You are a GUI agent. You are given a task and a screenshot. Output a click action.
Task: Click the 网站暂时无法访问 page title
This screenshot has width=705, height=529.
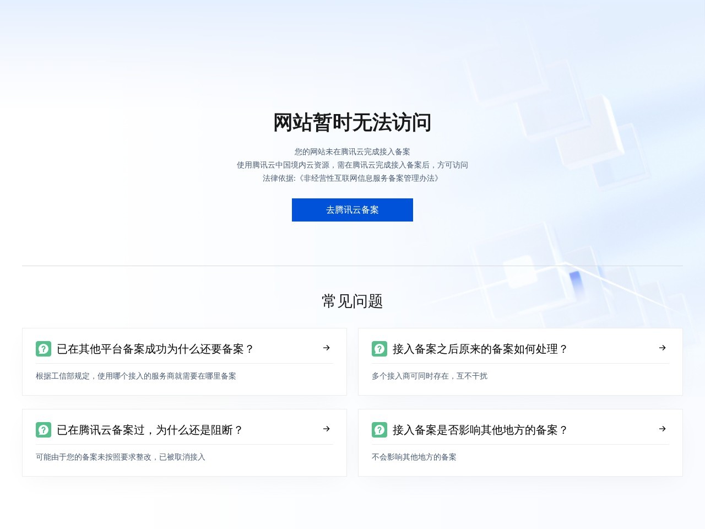tap(352, 123)
